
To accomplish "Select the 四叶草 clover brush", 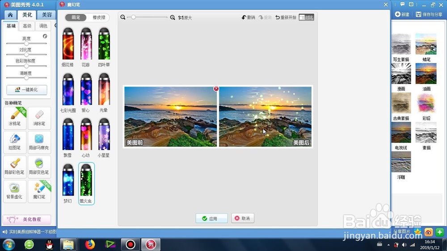I will (x=104, y=47).
